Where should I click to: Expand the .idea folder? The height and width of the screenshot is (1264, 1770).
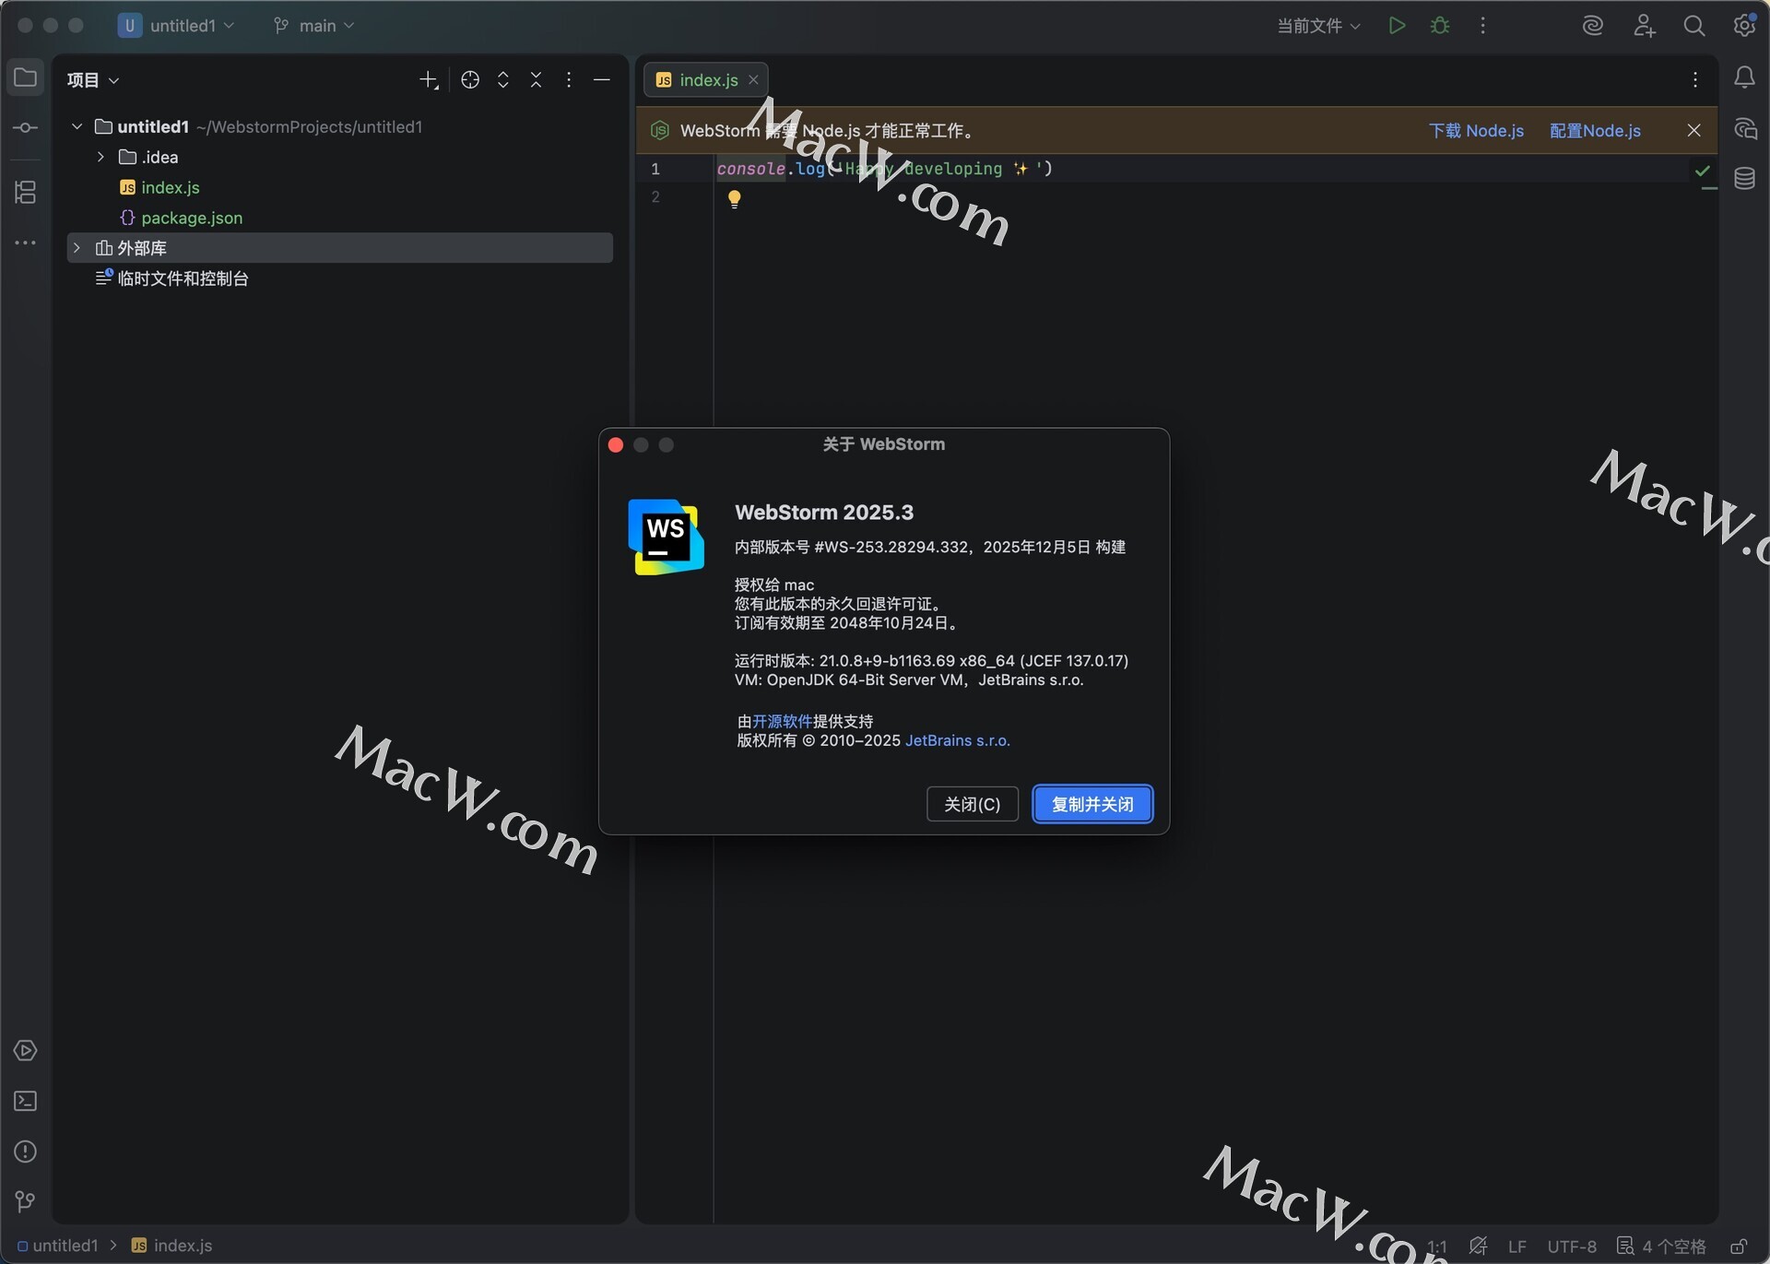[100, 157]
